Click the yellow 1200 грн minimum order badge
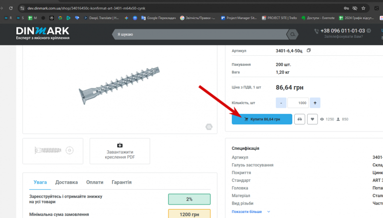The height and width of the screenshot is (218, 383). (x=189, y=214)
